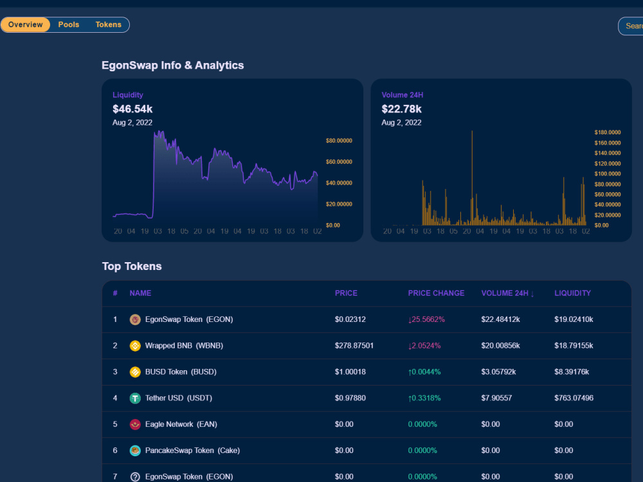The height and width of the screenshot is (482, 643).
Task: Click the Top Tokens heading
Action: coord(132,267)
